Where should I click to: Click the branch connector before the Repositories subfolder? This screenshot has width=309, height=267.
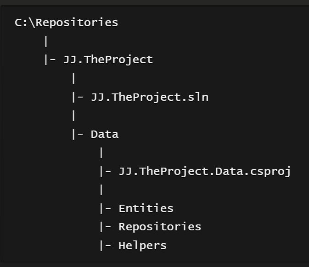[x=106, y=227]
